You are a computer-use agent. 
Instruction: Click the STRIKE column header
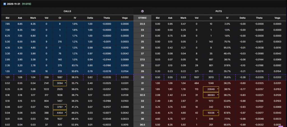click(142, 18)
